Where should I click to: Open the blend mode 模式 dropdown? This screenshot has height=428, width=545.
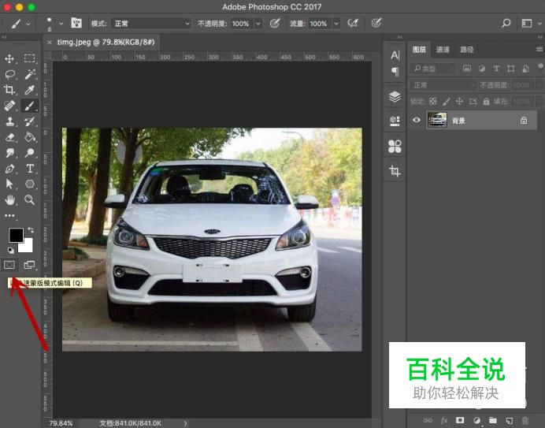151,24
